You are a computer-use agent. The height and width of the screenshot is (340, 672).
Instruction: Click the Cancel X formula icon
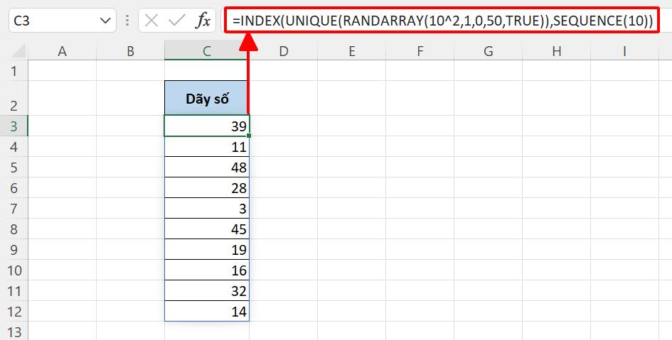pyautogui.click(x=151, y=20)
